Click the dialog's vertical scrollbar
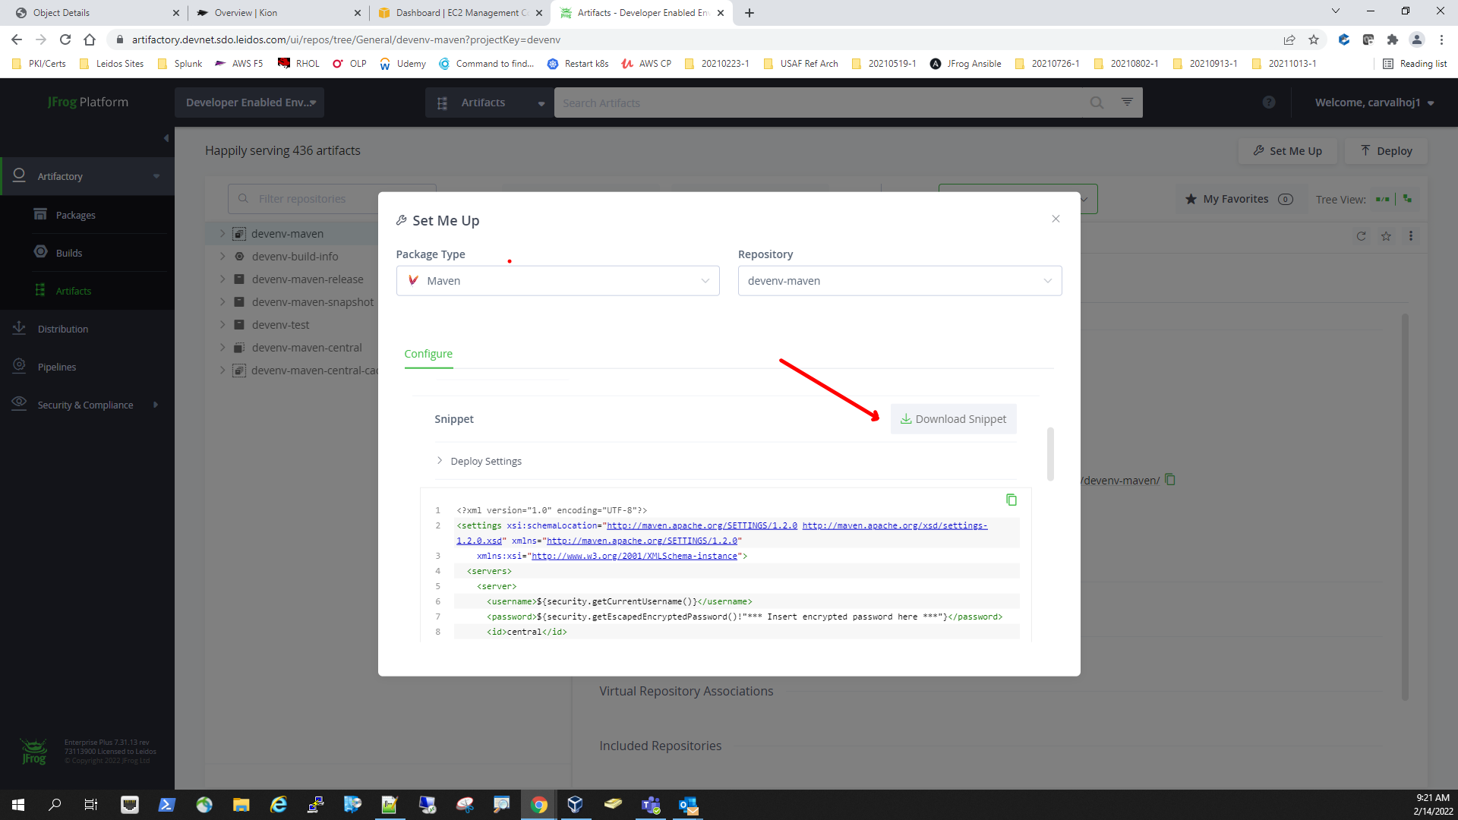The height and width of the screenshot is (820, 1458). coord(1050,454)
